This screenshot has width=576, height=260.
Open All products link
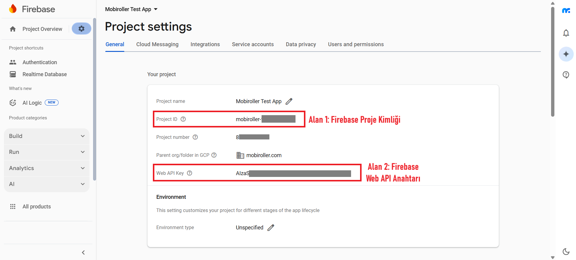click(x=37, y=207)
